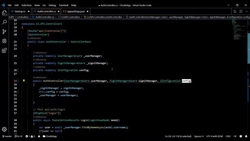This screenshot has height=141, width=250.
Task: Open the Extensions view
Action: (4, 51)
